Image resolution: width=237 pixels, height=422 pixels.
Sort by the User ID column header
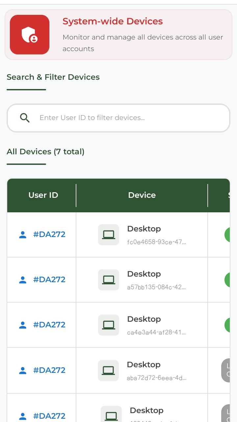point(43,195)
